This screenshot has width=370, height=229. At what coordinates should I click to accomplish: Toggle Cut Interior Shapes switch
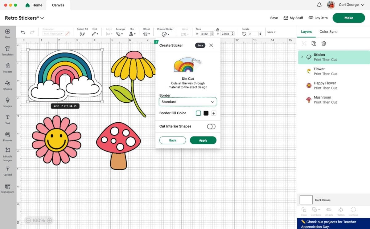(x=211, y=126)
